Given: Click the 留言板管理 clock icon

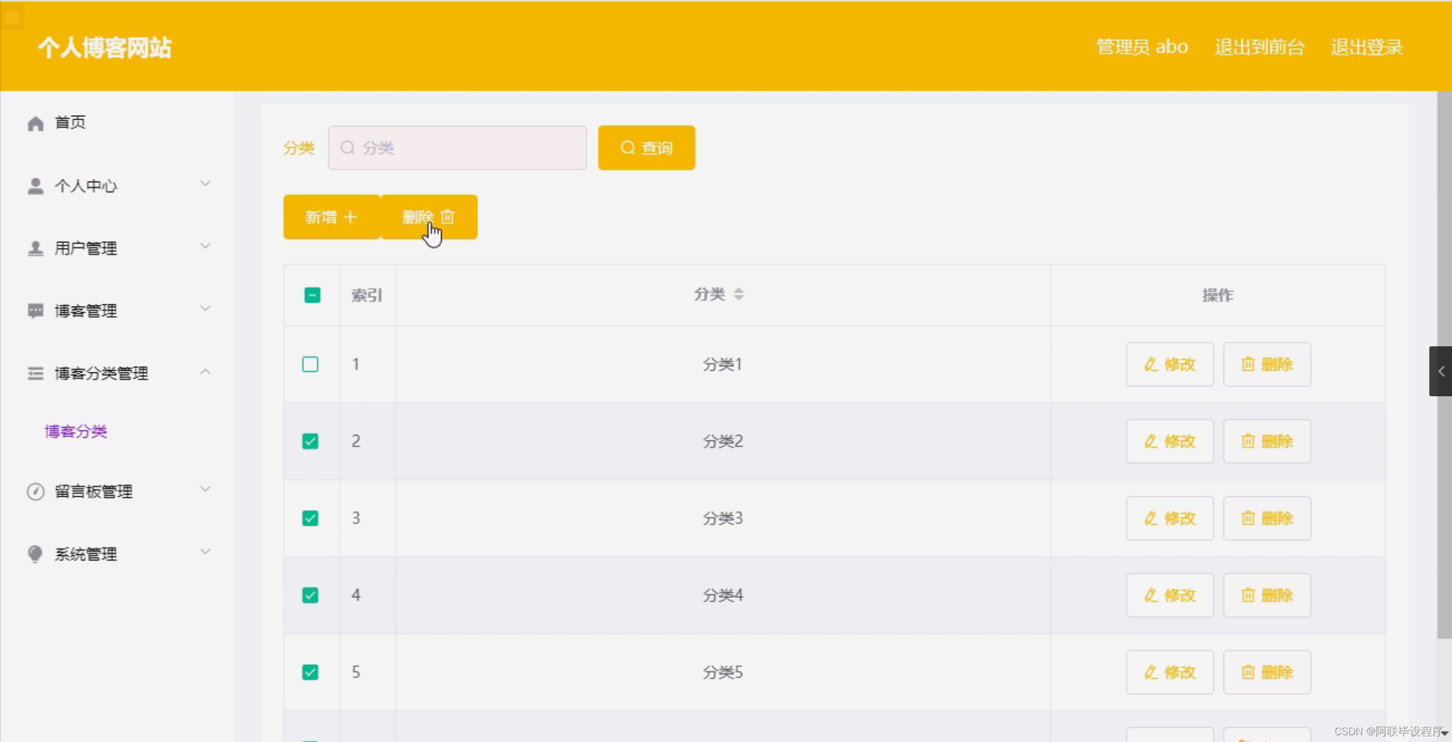Looking at the screenshot, I should pyautogui.click(x=35, y=492).
